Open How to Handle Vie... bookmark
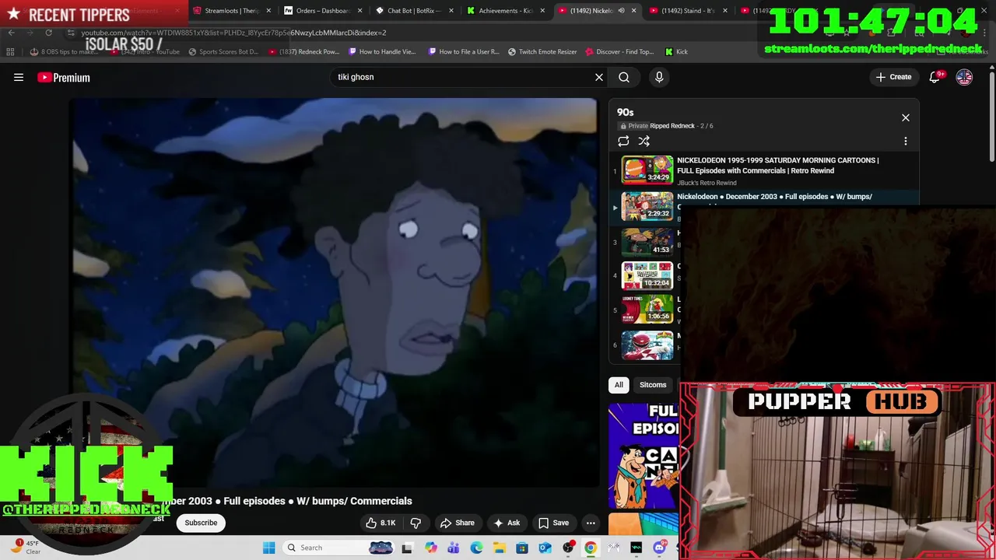Image resolution: width=996 pixels, height=560 pixels. 383,51
